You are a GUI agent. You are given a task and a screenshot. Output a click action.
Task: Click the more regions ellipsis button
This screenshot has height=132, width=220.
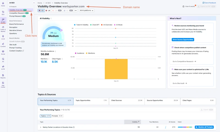click(76, 10)
